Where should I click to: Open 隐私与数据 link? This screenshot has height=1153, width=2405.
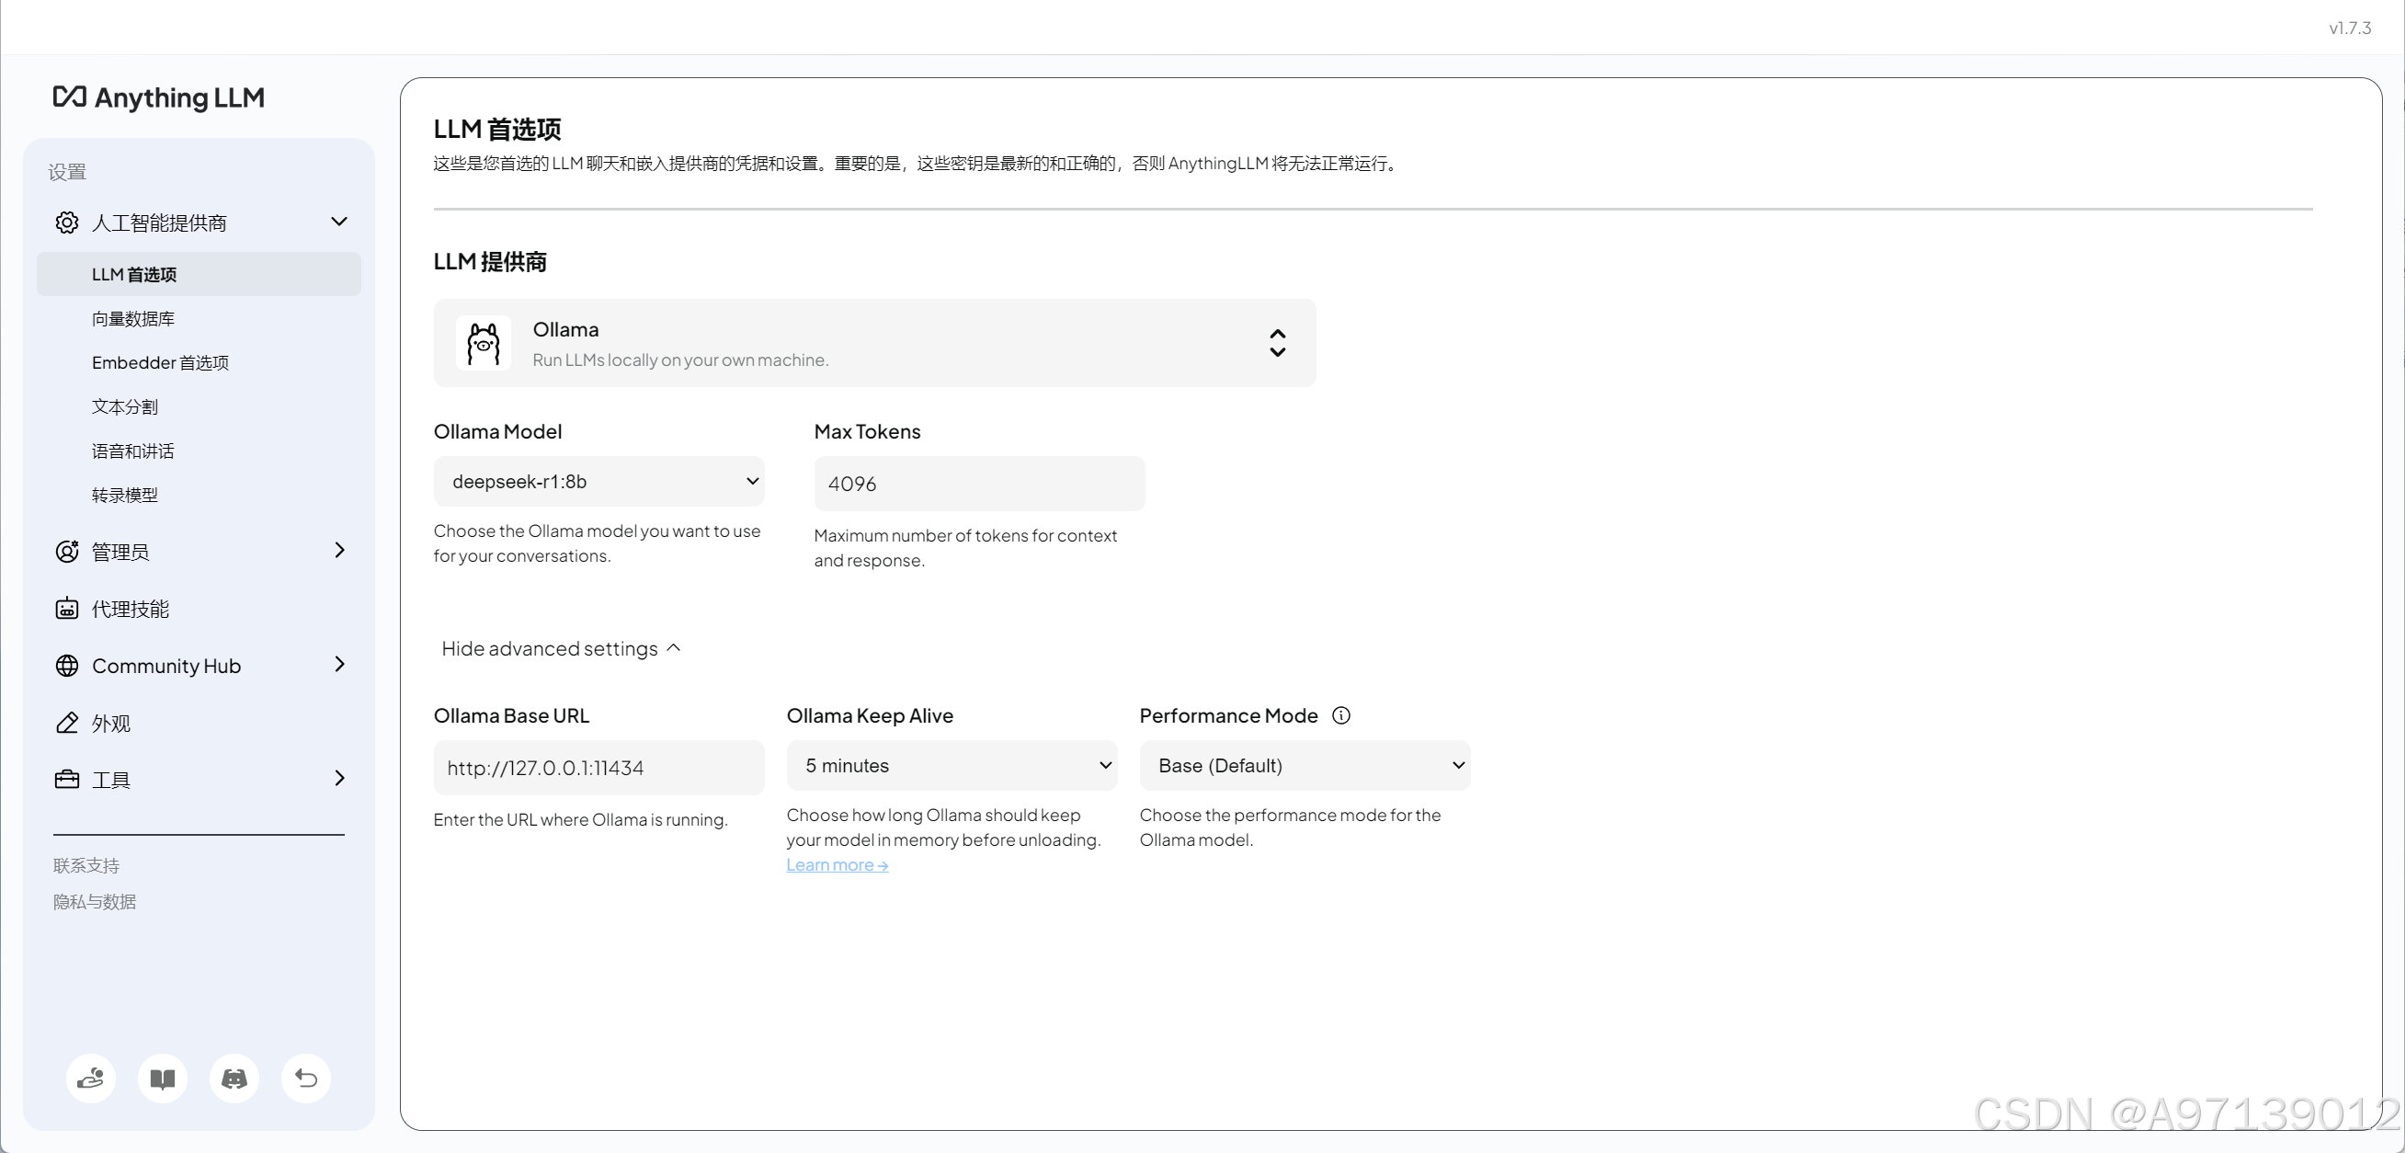pos(96,902)
